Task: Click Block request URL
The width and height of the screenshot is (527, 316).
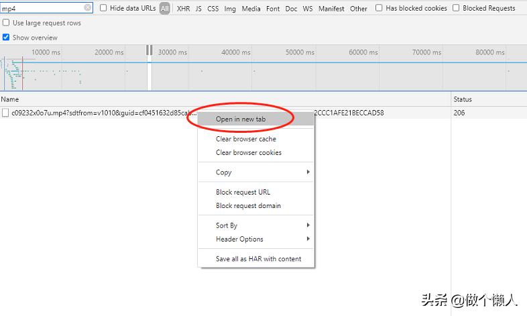Action: click(243, 192)
